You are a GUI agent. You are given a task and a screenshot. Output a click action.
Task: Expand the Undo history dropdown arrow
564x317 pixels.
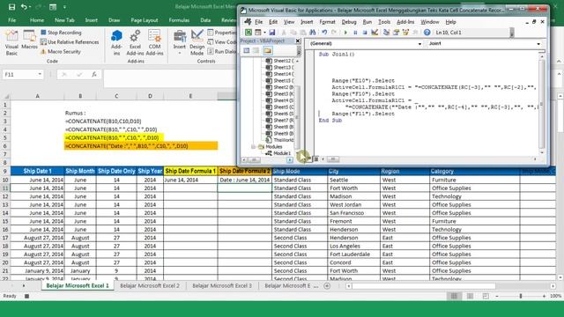click(30, 7)
